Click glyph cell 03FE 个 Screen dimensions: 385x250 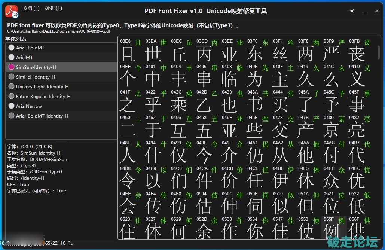pos(131,75)
